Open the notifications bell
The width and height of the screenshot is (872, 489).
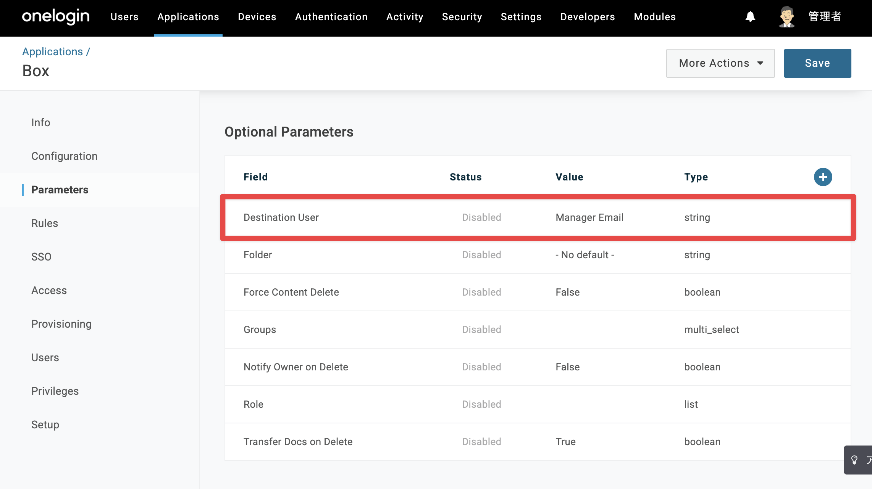[750, 17]
